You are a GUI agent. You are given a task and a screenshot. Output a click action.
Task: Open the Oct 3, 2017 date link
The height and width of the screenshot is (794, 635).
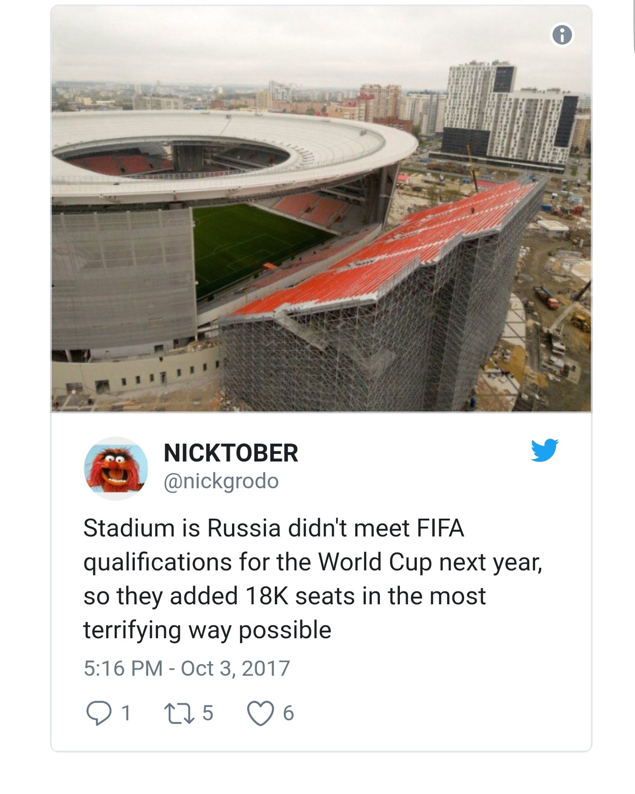click(x=236, y=668)
